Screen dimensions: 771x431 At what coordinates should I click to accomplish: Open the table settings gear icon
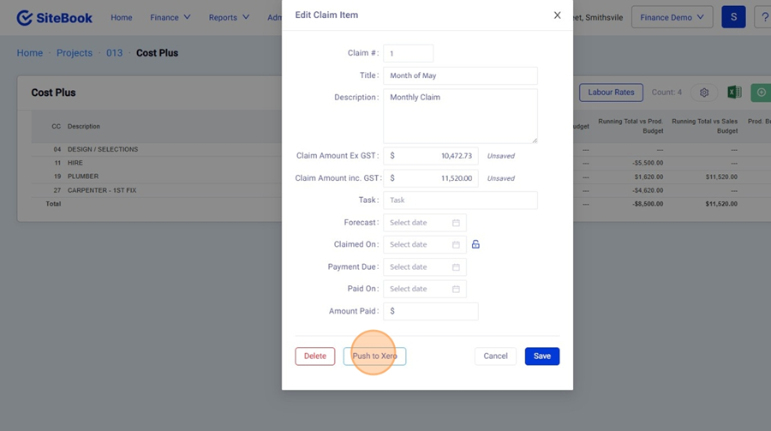(704, 93)
